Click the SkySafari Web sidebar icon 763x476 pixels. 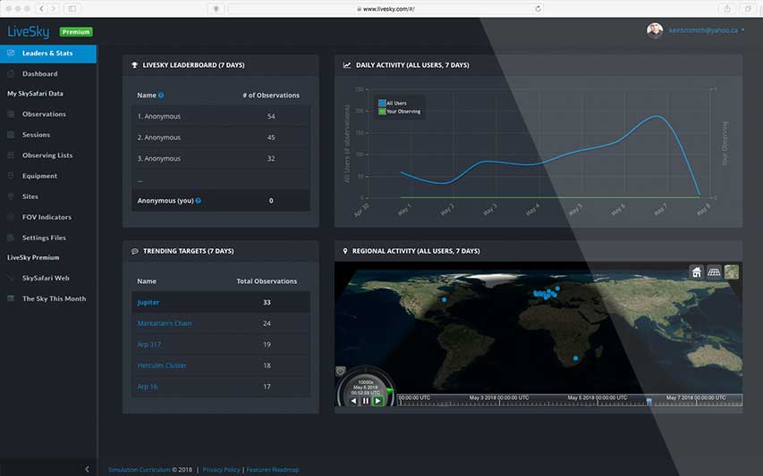tap(11, 278)
